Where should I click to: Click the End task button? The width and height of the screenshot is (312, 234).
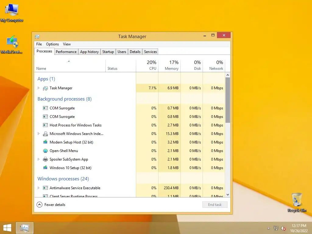click(x=215, y=204)
